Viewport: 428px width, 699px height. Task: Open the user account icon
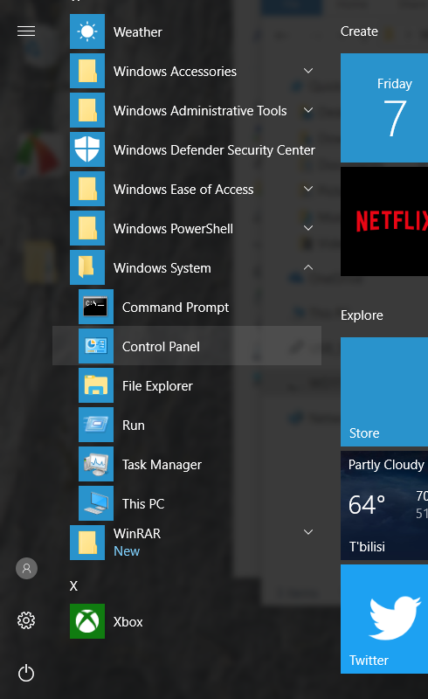point(26,569)
